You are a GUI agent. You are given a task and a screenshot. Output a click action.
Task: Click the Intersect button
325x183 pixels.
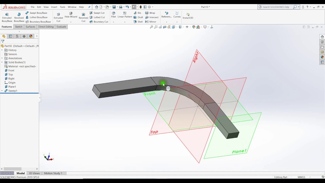tap(152, 17)
